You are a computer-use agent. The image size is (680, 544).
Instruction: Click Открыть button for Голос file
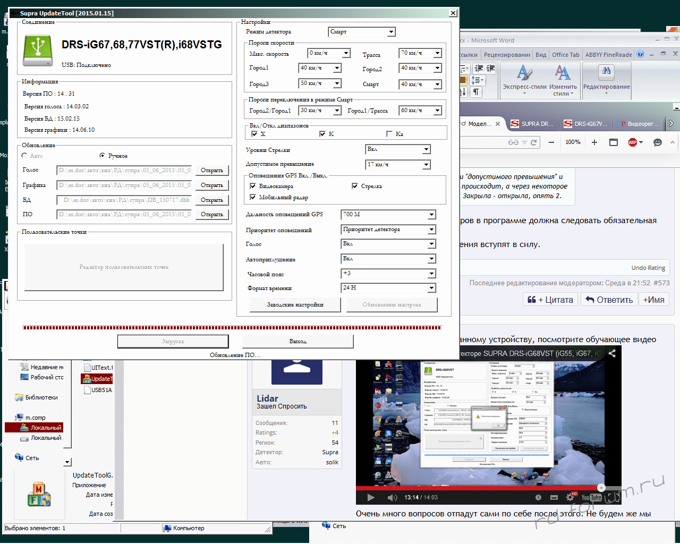pos(212,171)
